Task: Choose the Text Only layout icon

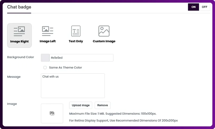Action: tap(76, 31)
